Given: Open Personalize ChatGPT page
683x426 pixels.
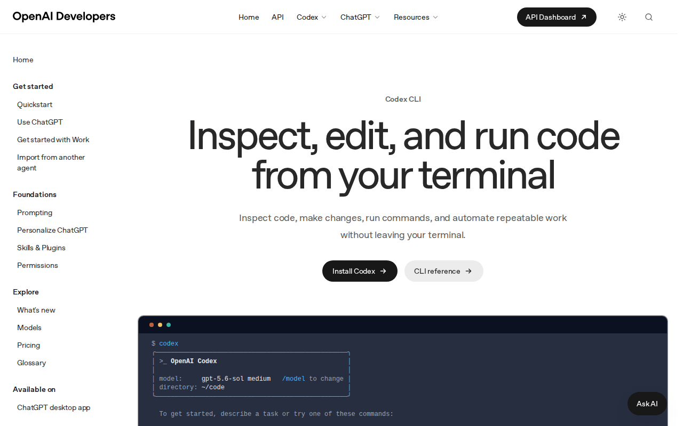Looking at the screenshot, I should click(x=52, y=230).
